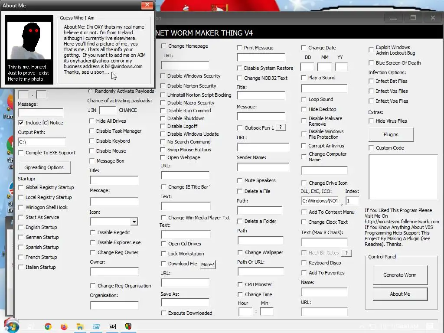The height and width of the screenshot is (333, 444).
Task: Click http://xirusteam.fallennetwork.com text
Action: point(402,222)
